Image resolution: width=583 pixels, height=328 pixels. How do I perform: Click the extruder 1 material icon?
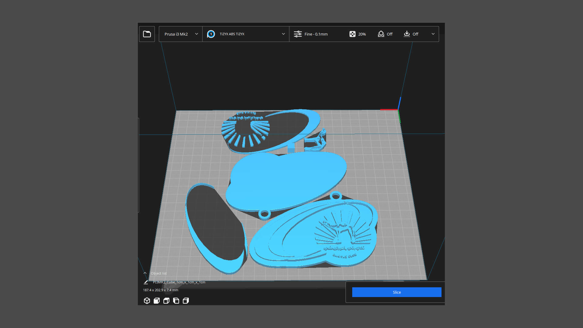[x=211, y=34]
